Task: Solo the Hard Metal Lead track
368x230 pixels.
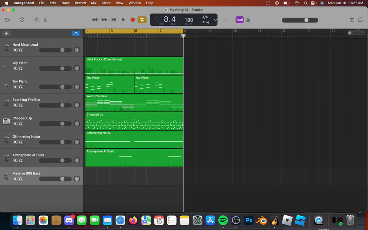Action: pos(21,50)
